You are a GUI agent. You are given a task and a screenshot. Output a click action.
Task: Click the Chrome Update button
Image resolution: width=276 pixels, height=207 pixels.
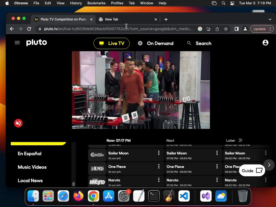260,29
